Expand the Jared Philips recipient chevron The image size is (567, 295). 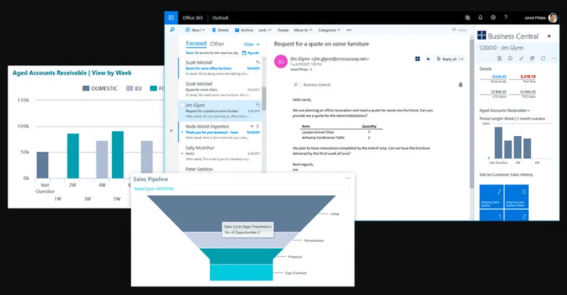tap(310, 69)
